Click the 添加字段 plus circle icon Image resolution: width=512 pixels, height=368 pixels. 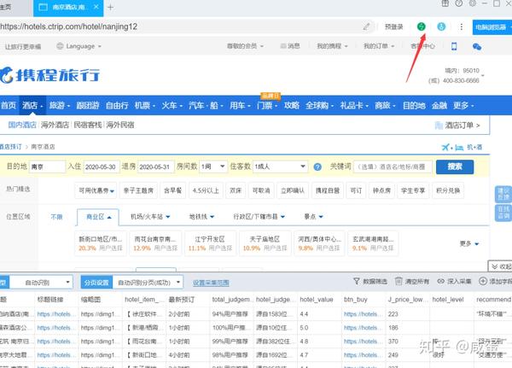pyautogui.click(x=483, y=281)
